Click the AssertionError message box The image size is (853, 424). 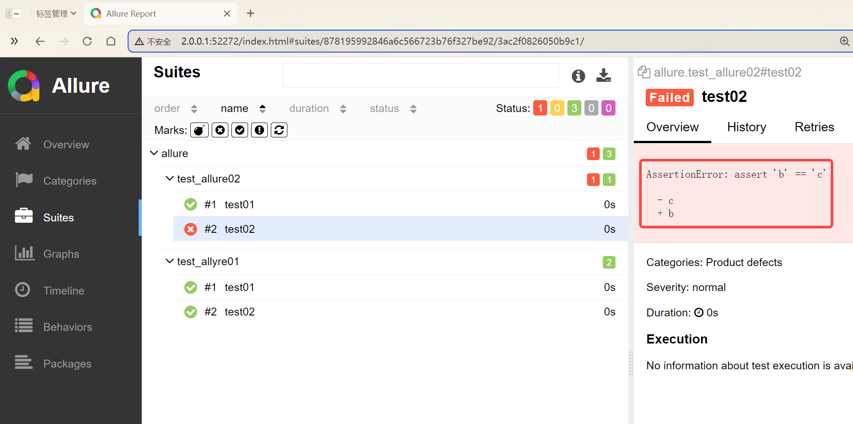coord(736,193)
